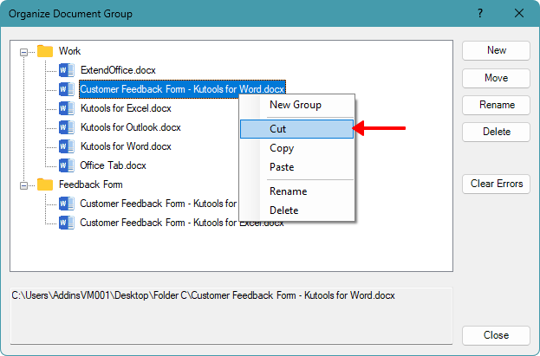Click the file path text box
The height and width of the screenshot is (356, 540).
pos(231,315)
